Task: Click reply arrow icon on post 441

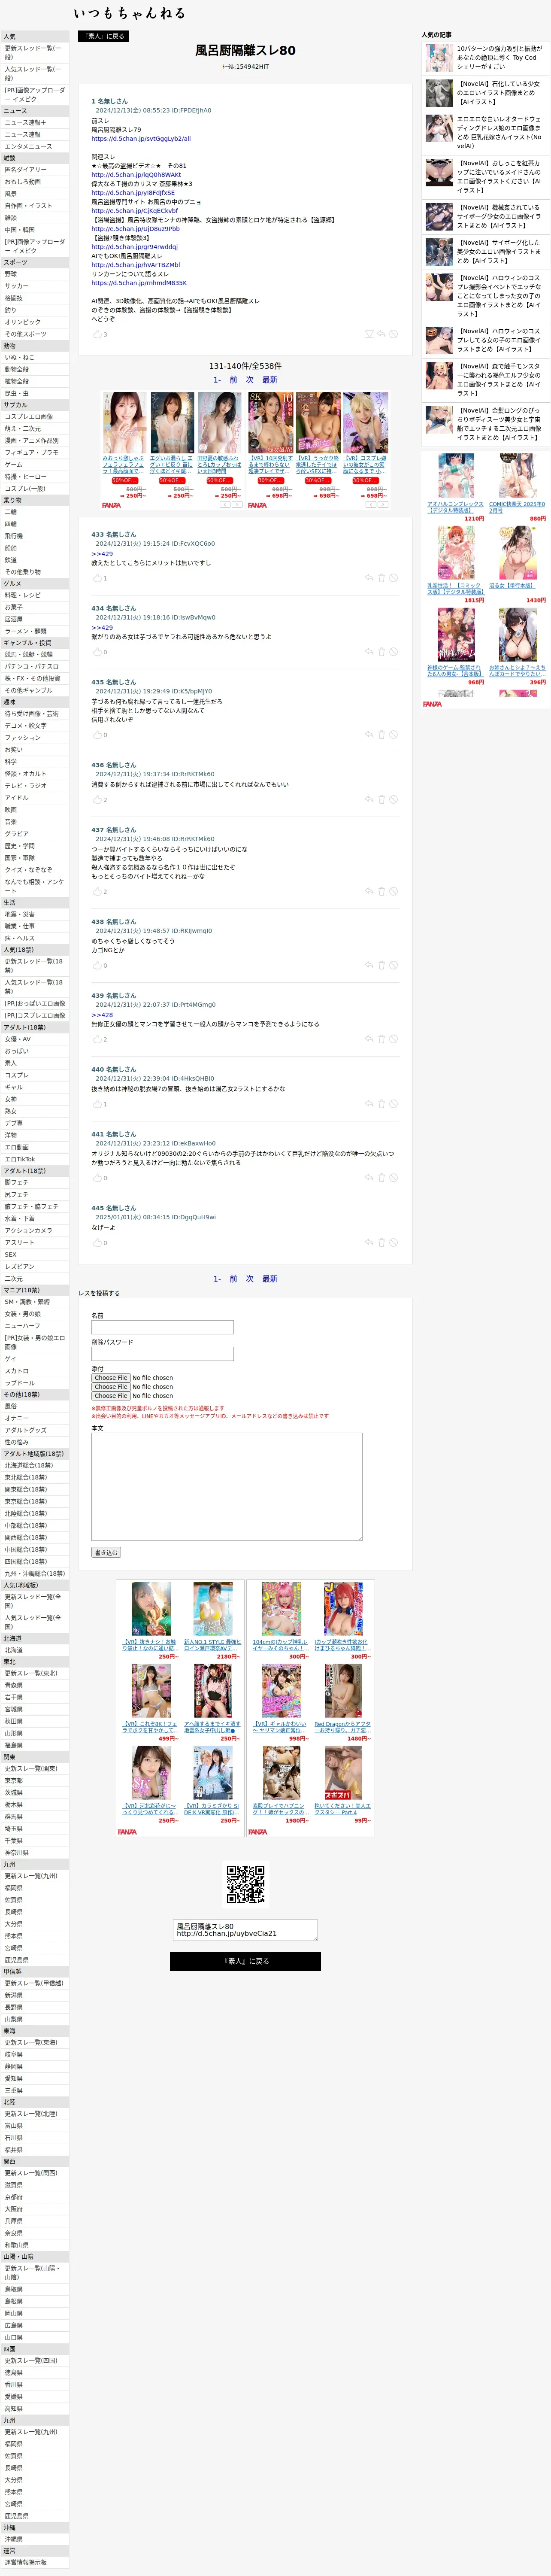Action: (369, 1178)
